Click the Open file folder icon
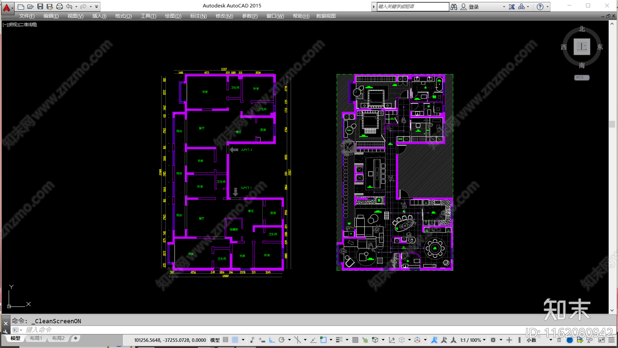The height and width of the screenshot is (348, 618). [31, 7]
